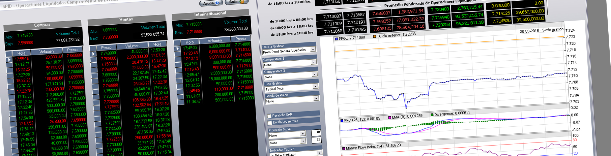
Task: Click the Ayuda help button
Action: [x=211, y=3]
